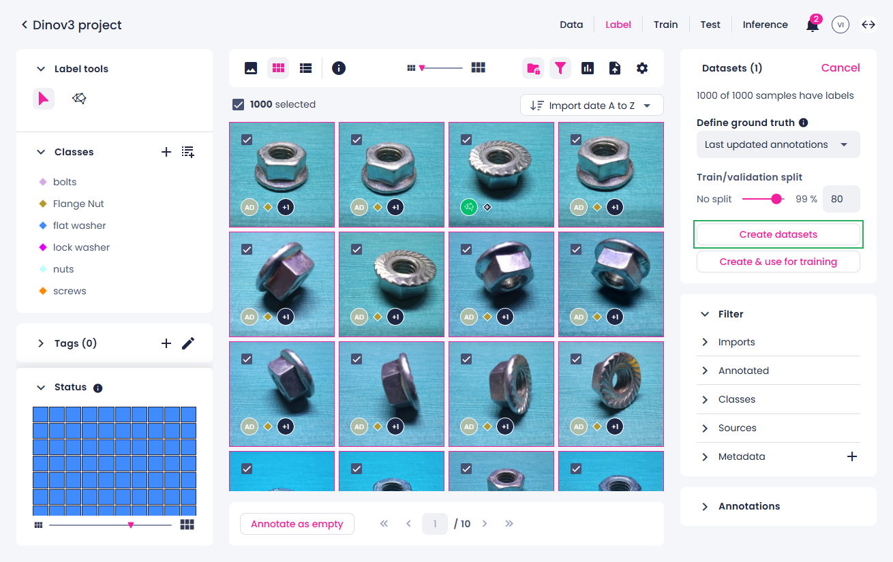Click Create & use for training
The height and width of the screenshot is (562, 893).
[x=778, y=262]
